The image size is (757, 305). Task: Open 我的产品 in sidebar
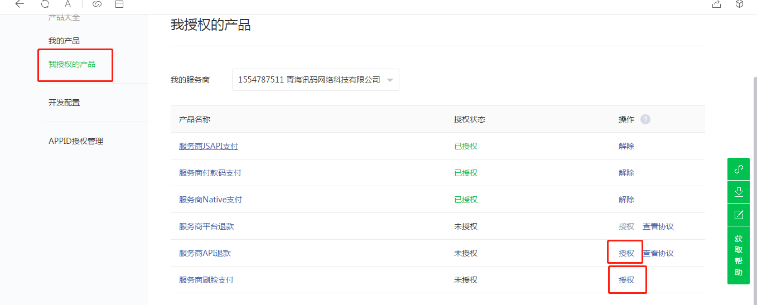click(64, 41)
